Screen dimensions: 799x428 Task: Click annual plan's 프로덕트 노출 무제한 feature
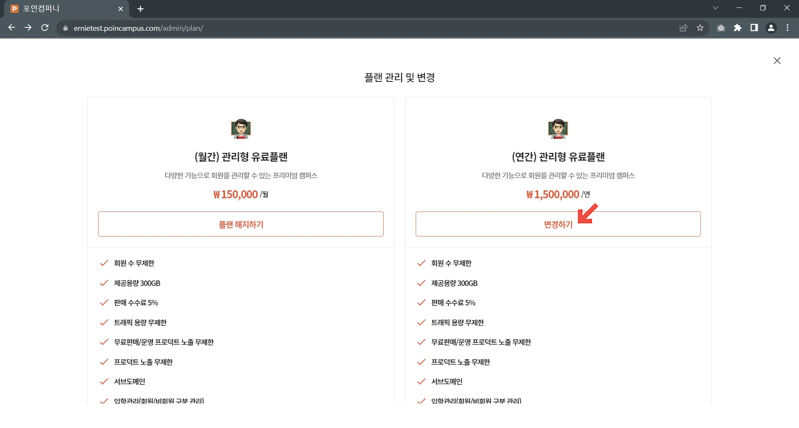(x=461, y=362)
